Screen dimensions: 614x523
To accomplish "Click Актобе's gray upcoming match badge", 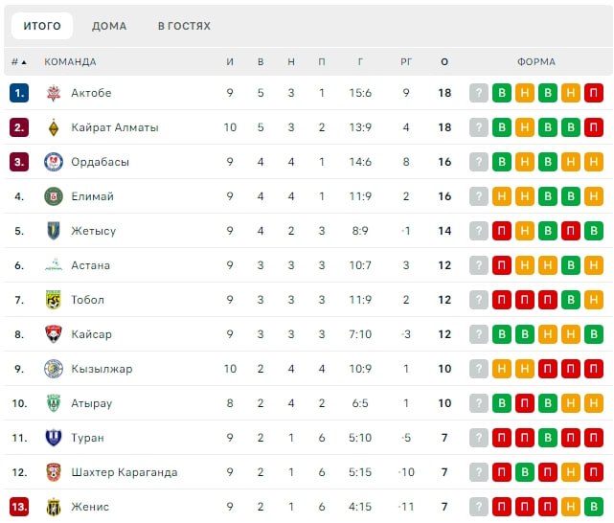I will click(479, 93).
